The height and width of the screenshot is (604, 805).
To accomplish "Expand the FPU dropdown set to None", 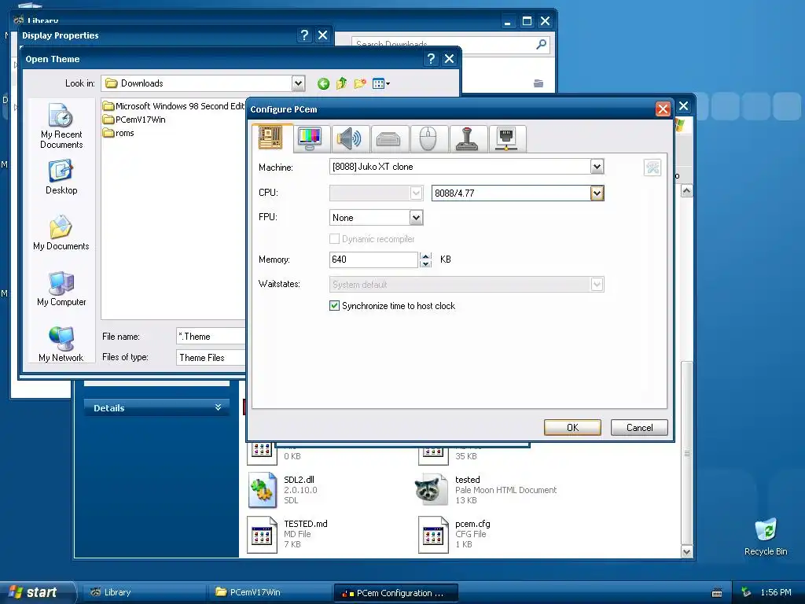I will 416,218.
